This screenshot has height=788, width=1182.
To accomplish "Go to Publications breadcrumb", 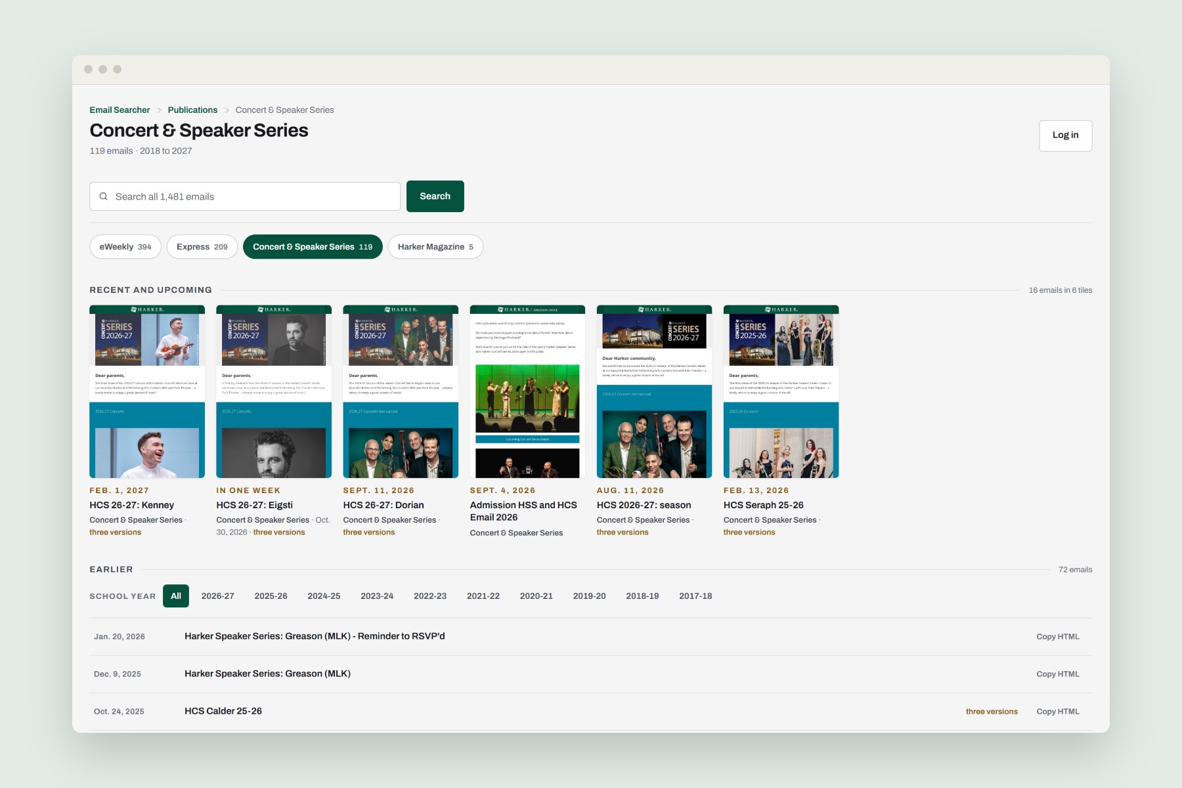I will click(192, 110).
